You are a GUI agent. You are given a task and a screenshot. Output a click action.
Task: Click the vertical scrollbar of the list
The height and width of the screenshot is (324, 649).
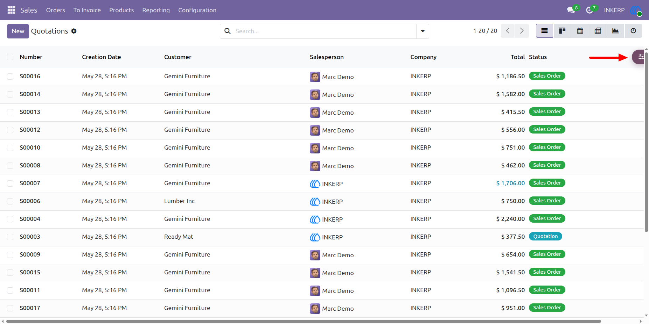click(x=646, y=142)
